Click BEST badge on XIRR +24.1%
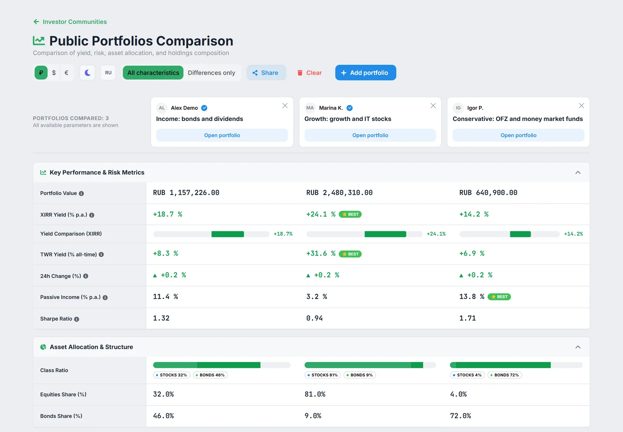 click(350, 214)
